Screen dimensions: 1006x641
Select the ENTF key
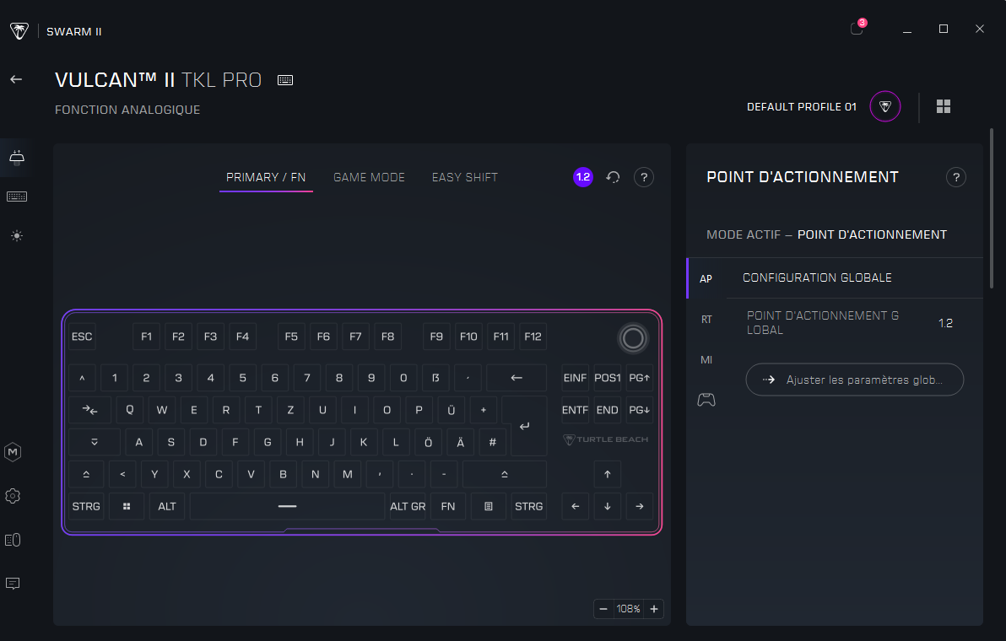coord(575,410)
